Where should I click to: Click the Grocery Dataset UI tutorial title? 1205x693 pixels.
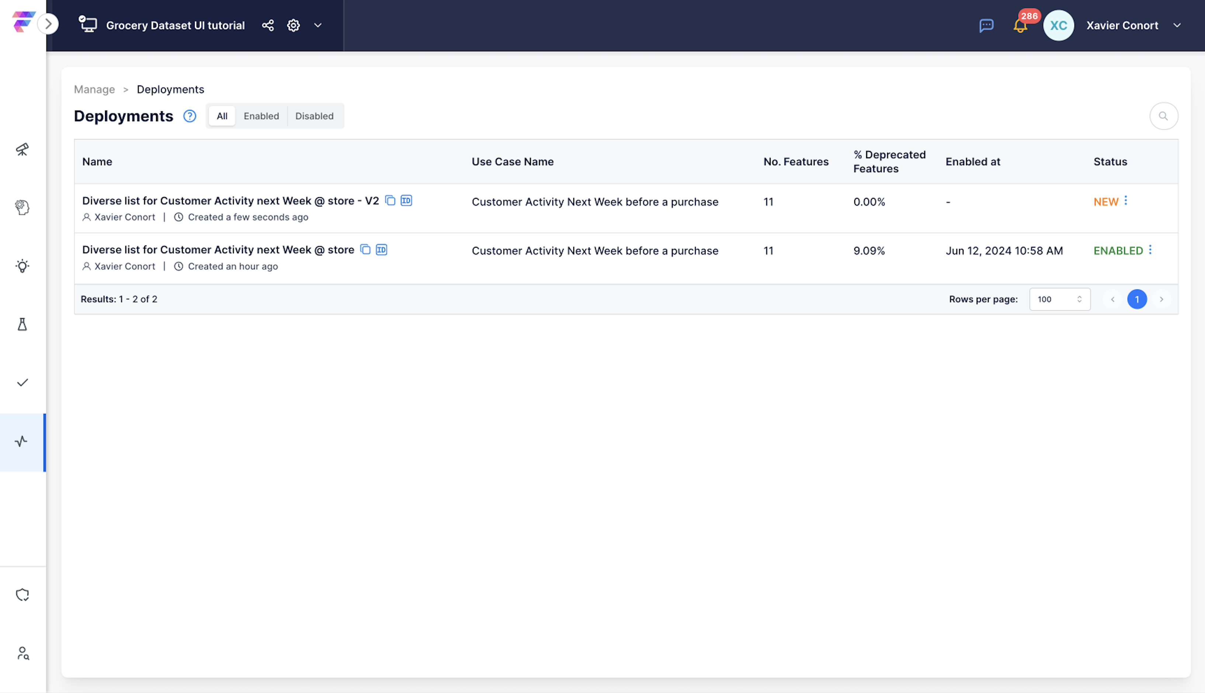point(175,25)
